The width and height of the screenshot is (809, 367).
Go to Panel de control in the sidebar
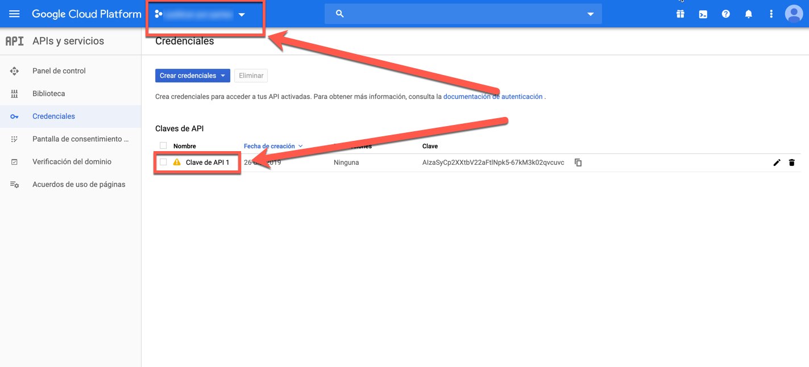point(58,70)
